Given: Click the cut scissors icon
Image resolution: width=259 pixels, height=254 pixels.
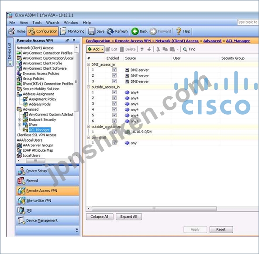Looking at the screenshot, I should pos(158,49).
